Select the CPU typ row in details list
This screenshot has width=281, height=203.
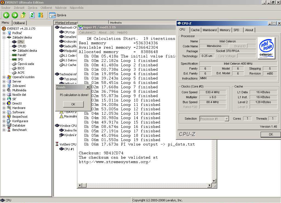pyautogui.click(x=67, y=32)
